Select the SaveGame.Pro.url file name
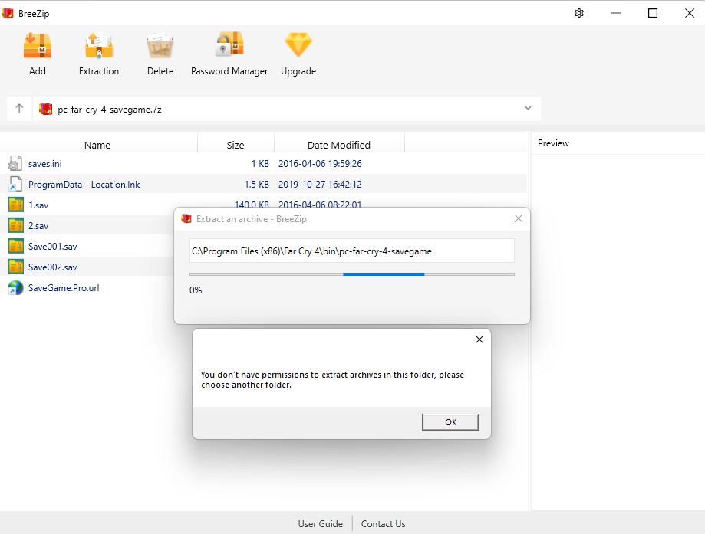The width and height of the screenshot is (705, 534). pyautogui.click(x=64, y=287)
